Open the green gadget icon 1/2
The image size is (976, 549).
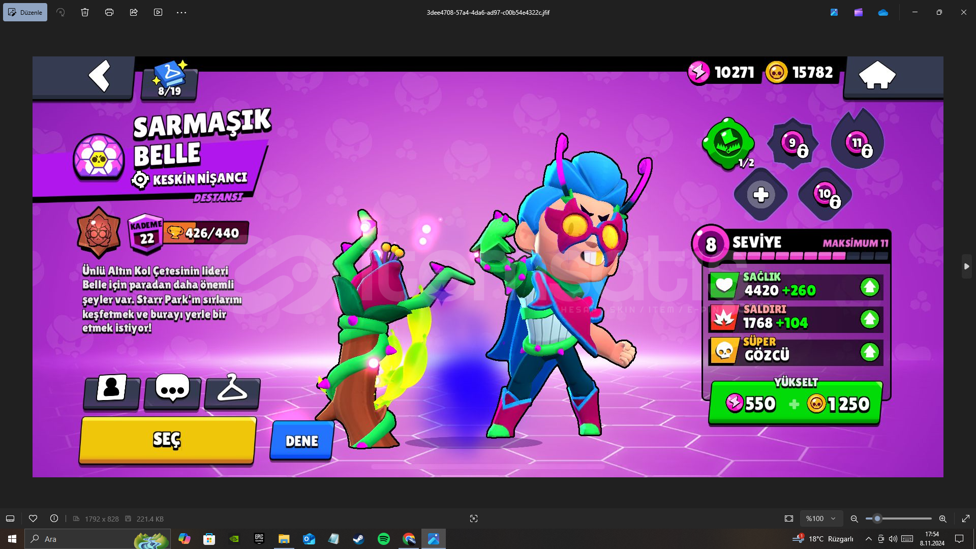point(728,143)
